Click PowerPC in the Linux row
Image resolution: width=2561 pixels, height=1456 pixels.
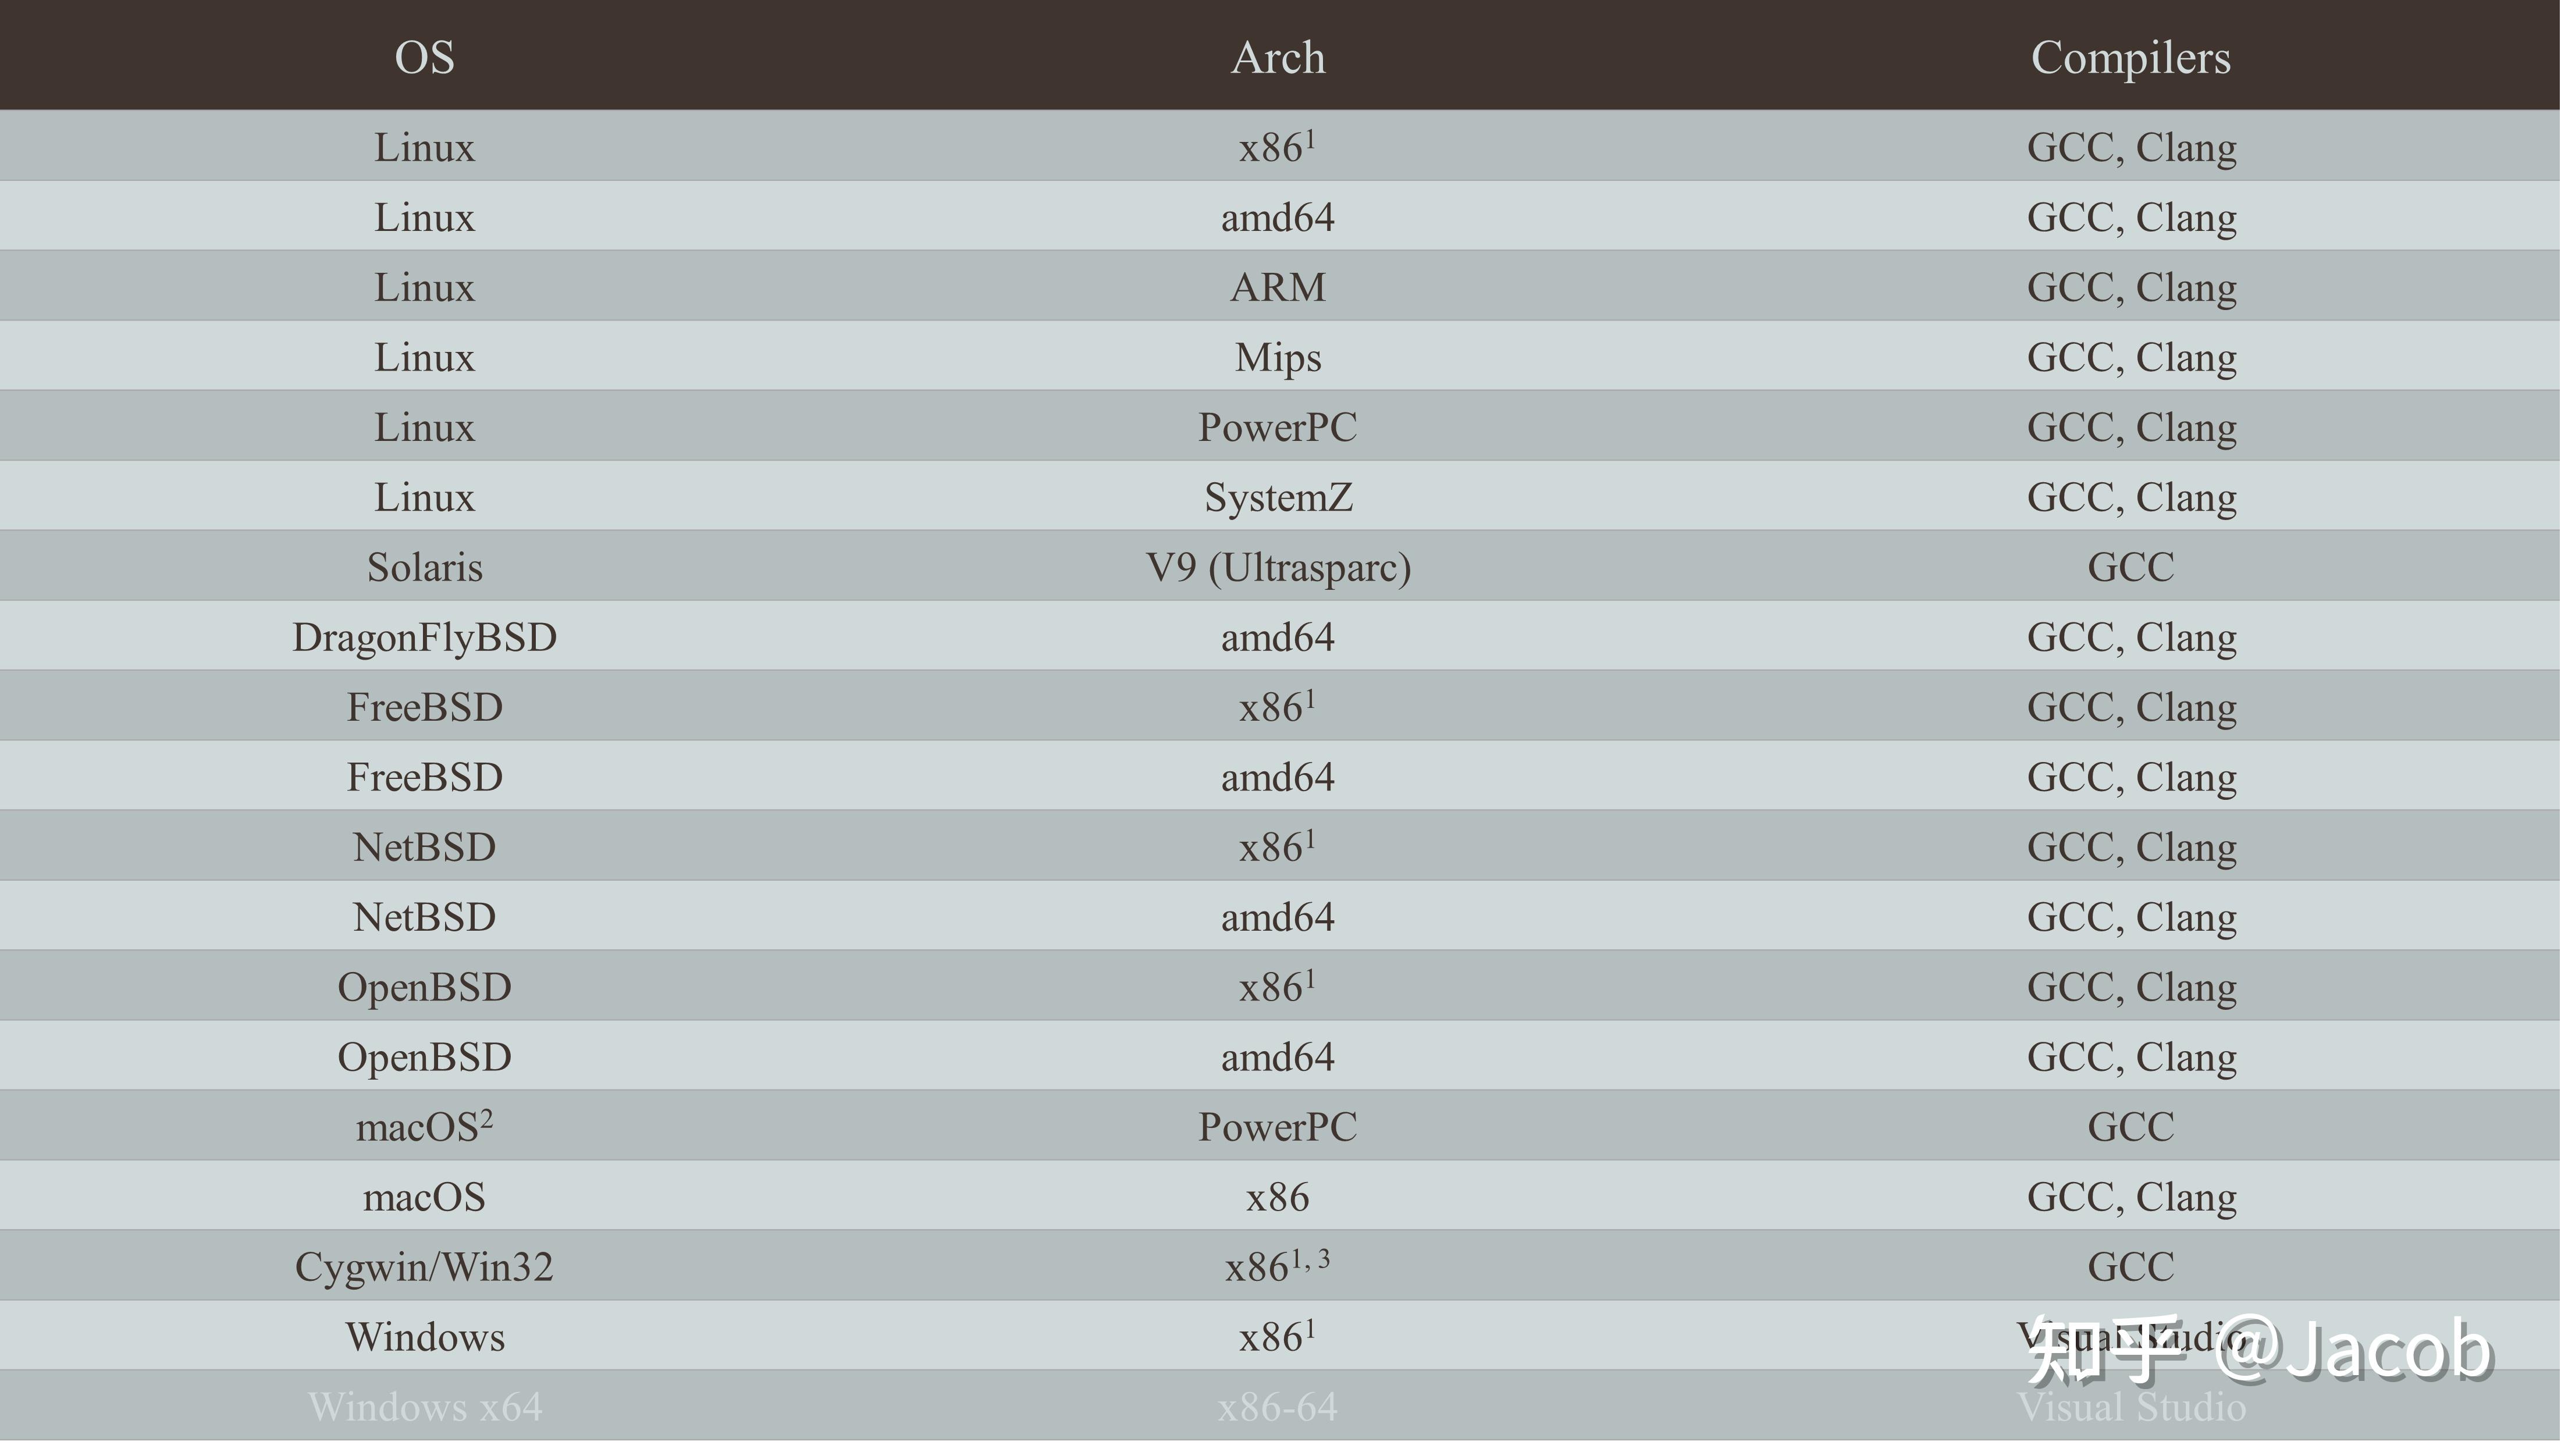1277,427
